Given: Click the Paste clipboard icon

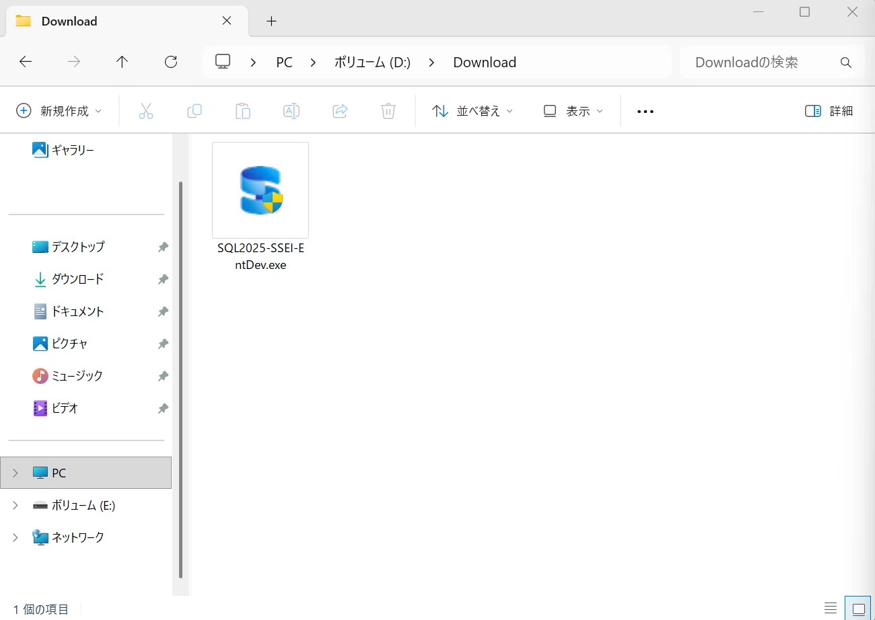Looking at the screenshot, I should click(243, 111).
